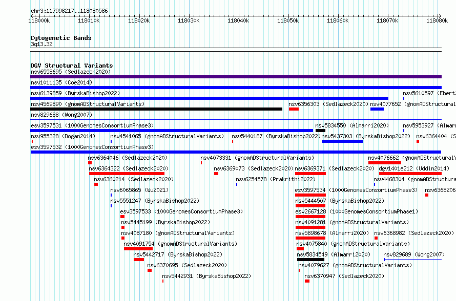456x301 pixels.
Task: Open nsv6364322 (Sedlazeck2020) variant
Action: 129,168
